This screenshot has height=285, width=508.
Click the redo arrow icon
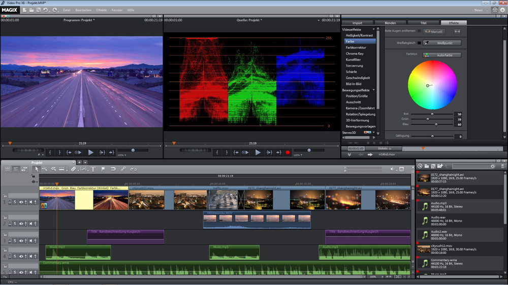point(55,10)
